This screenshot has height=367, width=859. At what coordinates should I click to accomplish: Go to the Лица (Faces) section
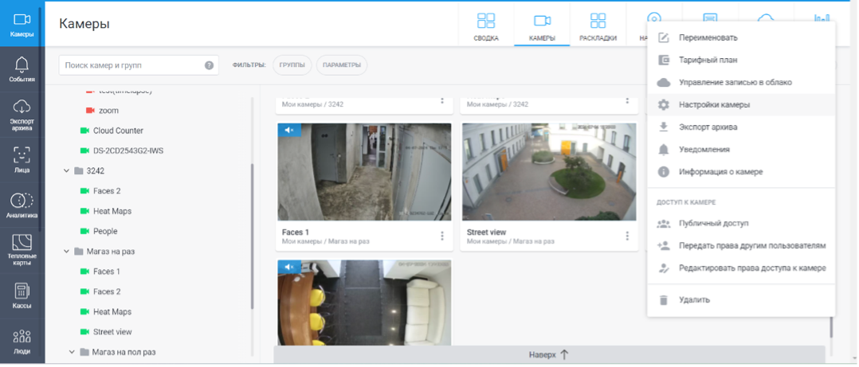coord(22,159)
